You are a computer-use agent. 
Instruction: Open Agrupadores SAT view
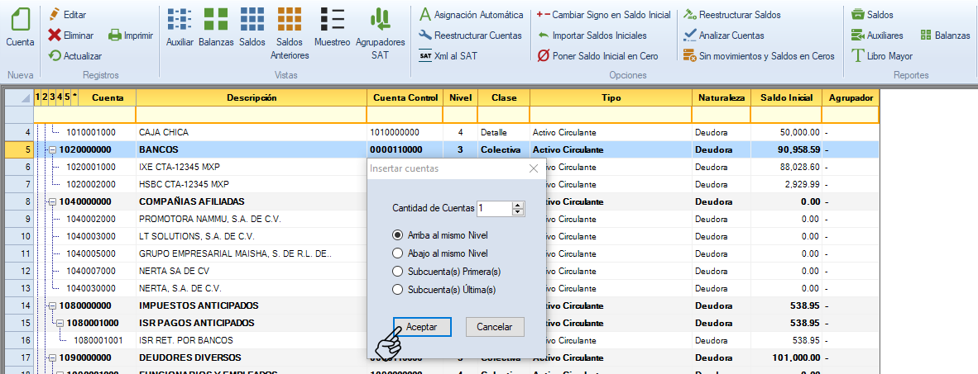click(380, 21)
